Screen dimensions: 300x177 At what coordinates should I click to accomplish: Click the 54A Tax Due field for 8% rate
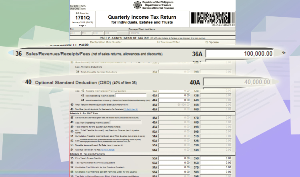174,150
